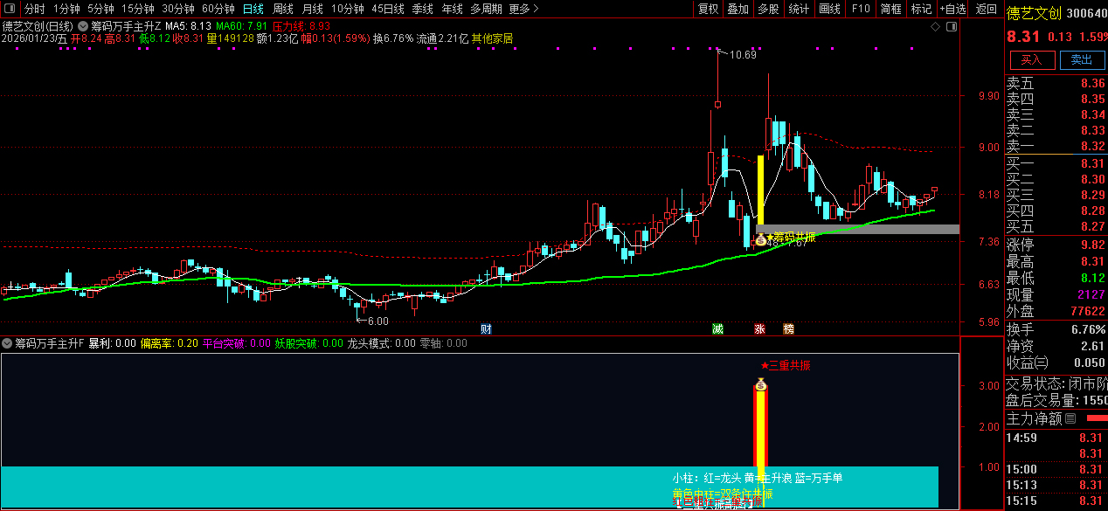
Task: Click the money bag icon near 筹码共振
Action: pos(761,238)
